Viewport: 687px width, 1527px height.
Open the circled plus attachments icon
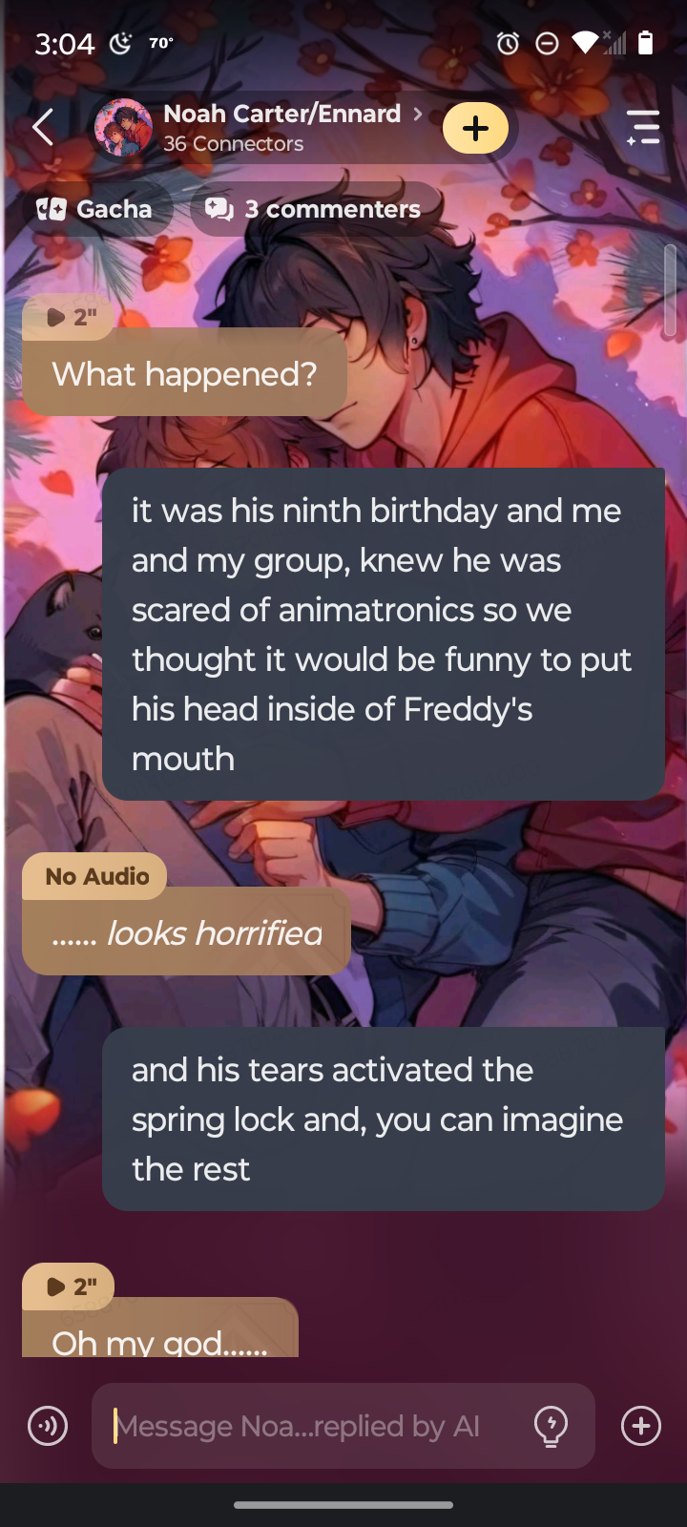[x=641, y=1426]
